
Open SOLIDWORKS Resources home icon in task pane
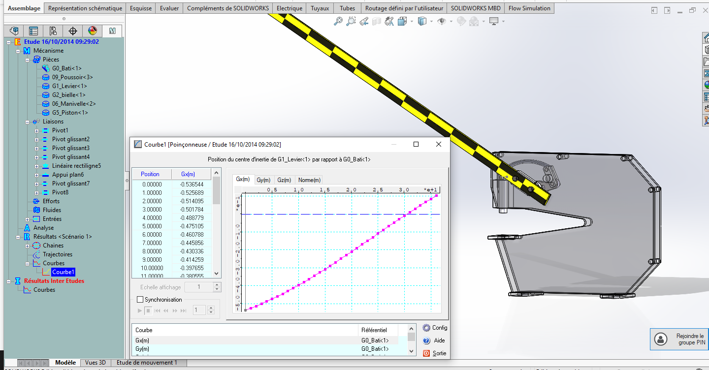pyautogui.click(x=706, y=38)
